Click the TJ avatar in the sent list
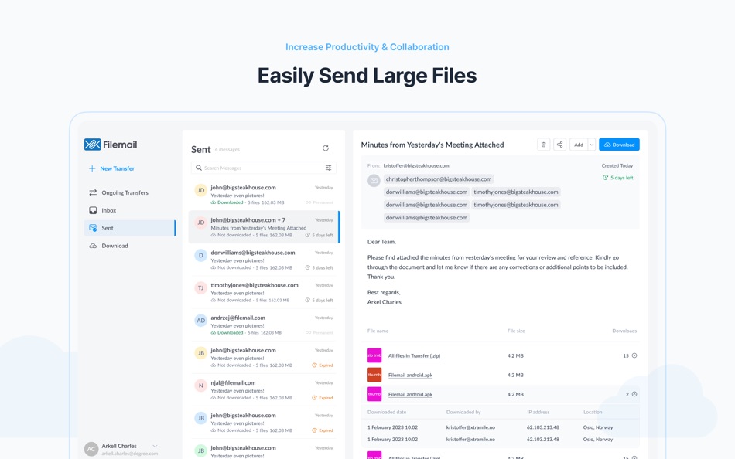The width and height of the screenshot is (735, 459). tap(200, 287)
